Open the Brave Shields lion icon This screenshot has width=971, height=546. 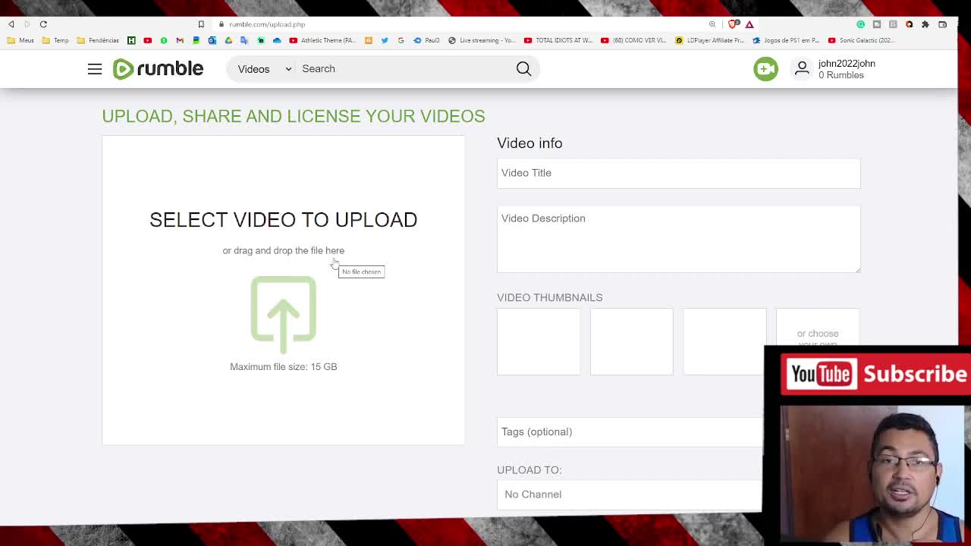733,24
